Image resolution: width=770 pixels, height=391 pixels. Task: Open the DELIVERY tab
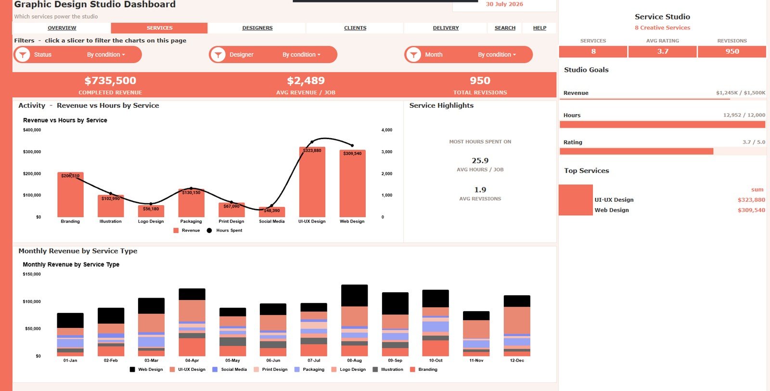click(446, 28)
